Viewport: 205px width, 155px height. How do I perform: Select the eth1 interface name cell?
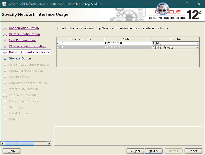(81, 47)
